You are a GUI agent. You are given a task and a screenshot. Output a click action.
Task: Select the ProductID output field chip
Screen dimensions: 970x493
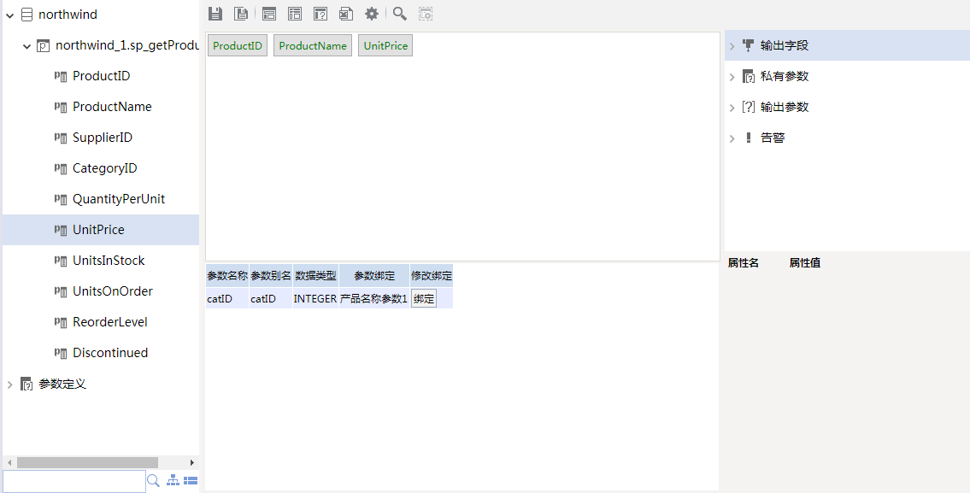(x=238, y=46)
